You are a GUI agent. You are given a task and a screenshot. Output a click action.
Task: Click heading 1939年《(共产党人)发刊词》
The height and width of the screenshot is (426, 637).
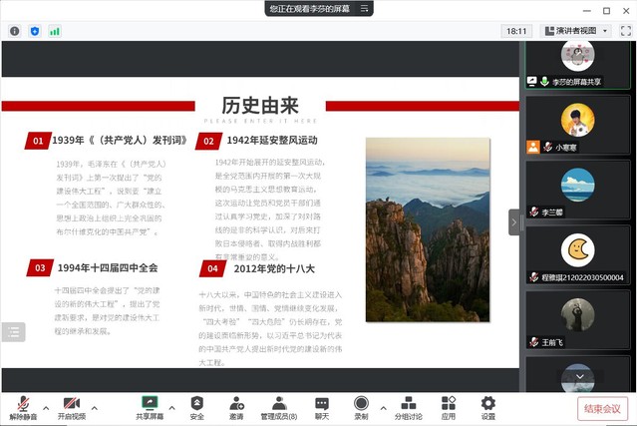point(120,141)
